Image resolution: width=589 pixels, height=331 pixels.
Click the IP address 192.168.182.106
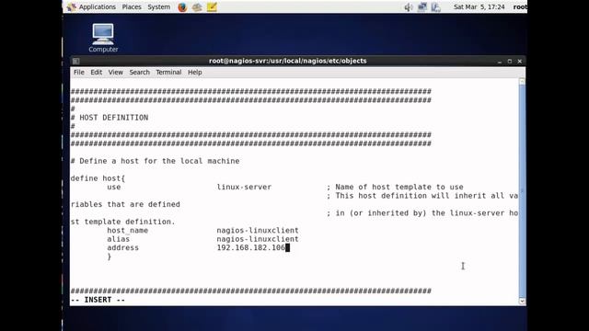click(250, 247)
